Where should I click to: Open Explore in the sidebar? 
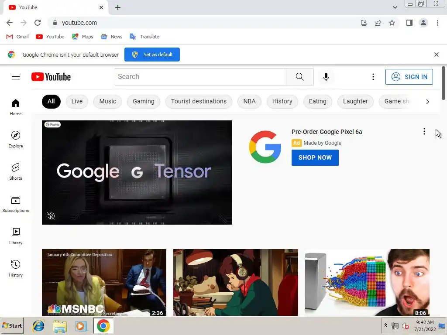(x=16, y=139)
